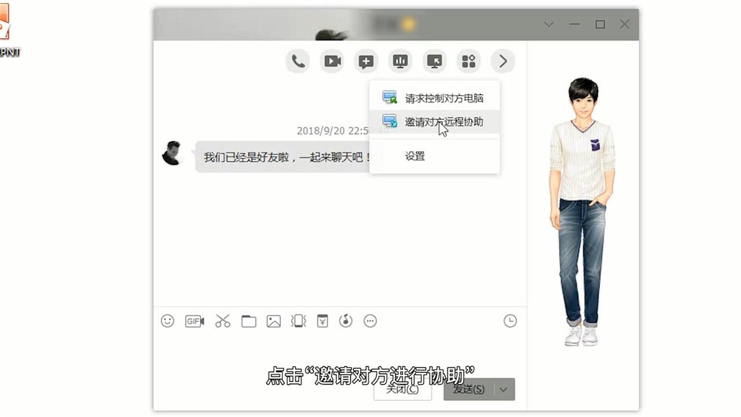Open send options dropdown arrow beside 发送
The height and width of the screenshot is (417, 741).
[504, 389]
